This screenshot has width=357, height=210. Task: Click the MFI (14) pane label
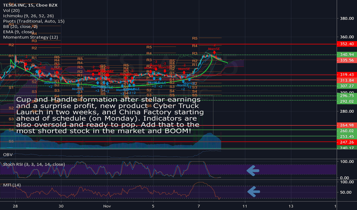(12, 185)
